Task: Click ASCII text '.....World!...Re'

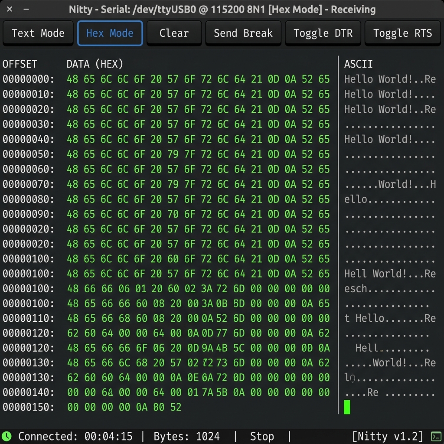Action: tap(390, 362)
